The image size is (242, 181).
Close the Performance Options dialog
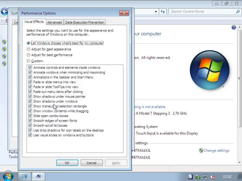point(124,13)
